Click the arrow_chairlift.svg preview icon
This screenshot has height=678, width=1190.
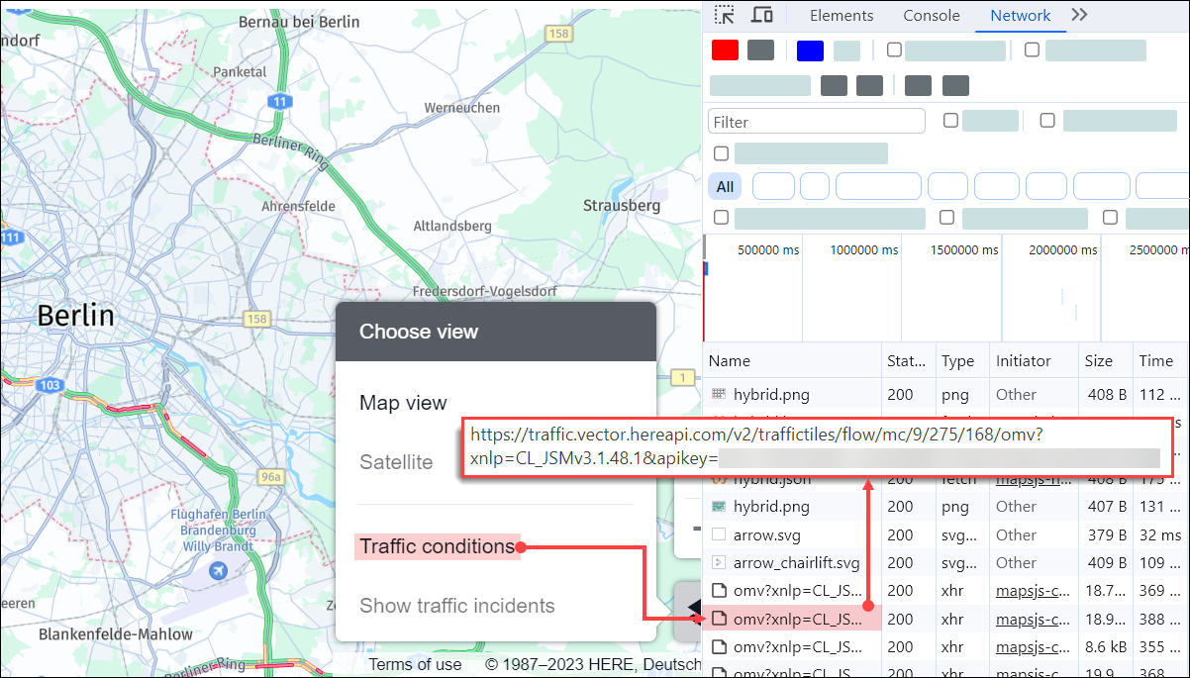pyautogui.click(x=719, y=562)
